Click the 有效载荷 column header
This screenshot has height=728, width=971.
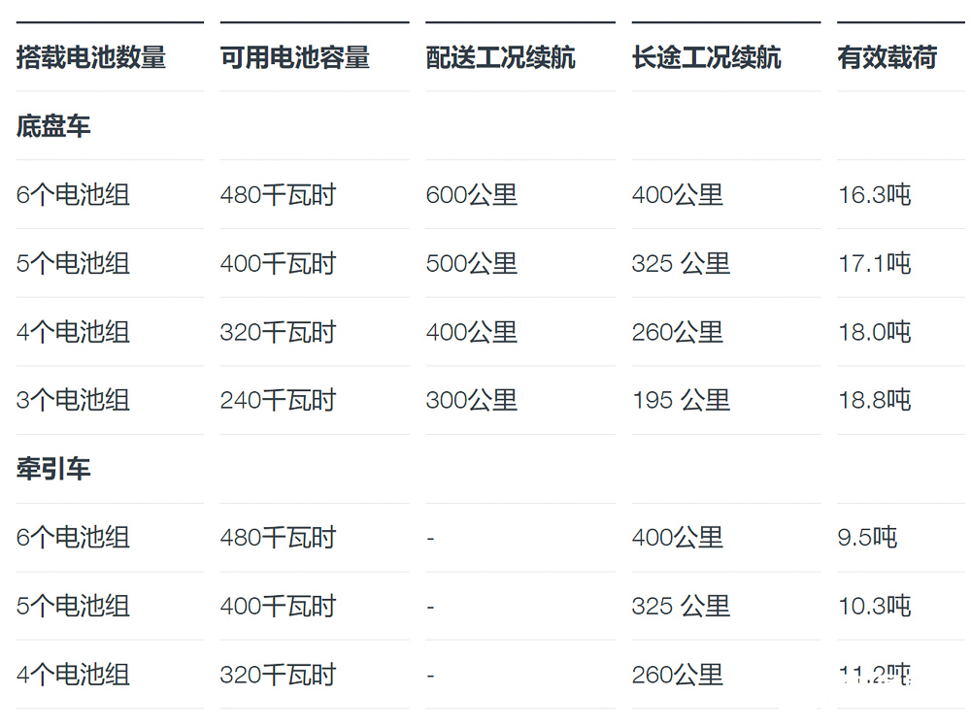(887, 57)
